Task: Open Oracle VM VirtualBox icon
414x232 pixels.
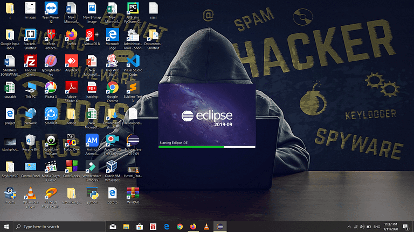Action: click(x=113, y=171)
